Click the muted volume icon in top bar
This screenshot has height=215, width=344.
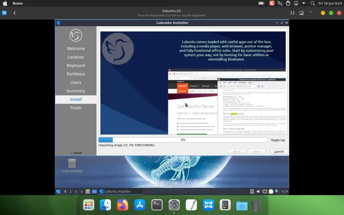(280, 3)
